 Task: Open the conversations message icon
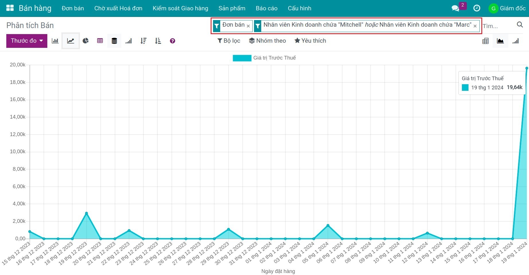[x=455, y=8]
